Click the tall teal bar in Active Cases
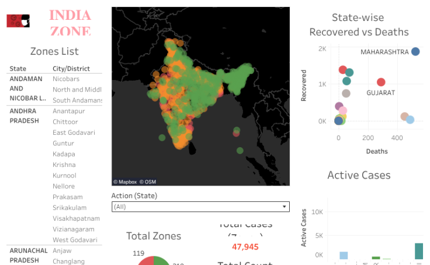430x265 pixels. (419, 251)
